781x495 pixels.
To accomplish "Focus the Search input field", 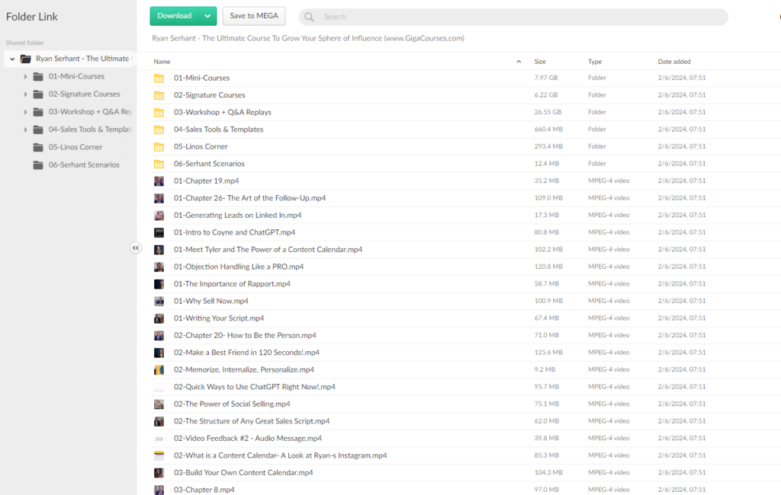I will pyautogui.click(x=519, y=17).
